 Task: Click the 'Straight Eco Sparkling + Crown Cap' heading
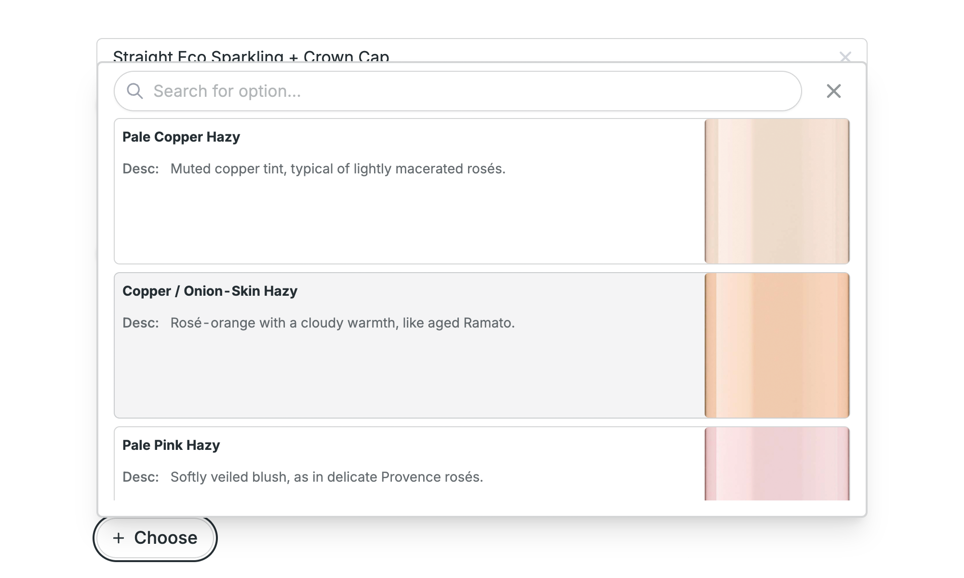(251, 56)
